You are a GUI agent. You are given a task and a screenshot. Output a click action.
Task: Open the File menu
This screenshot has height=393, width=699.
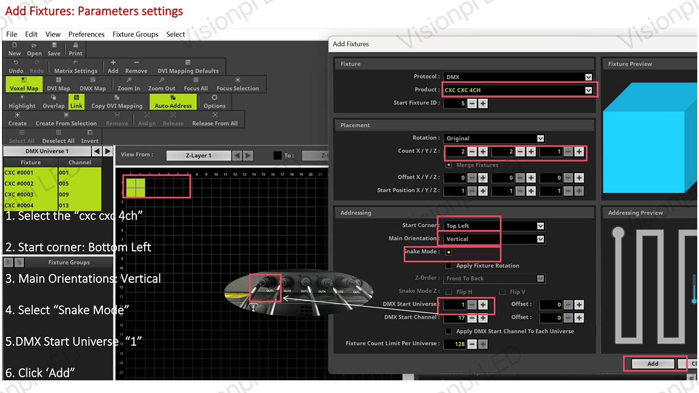pos(11,34)
